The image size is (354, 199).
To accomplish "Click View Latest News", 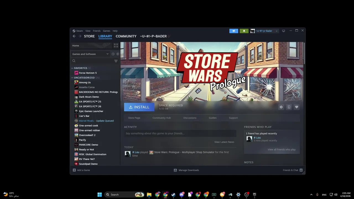I will (x=224, y=142).
